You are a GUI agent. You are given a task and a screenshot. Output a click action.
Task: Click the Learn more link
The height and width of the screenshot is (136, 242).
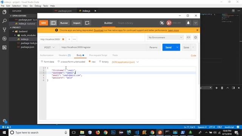click(x=173, y=30)
